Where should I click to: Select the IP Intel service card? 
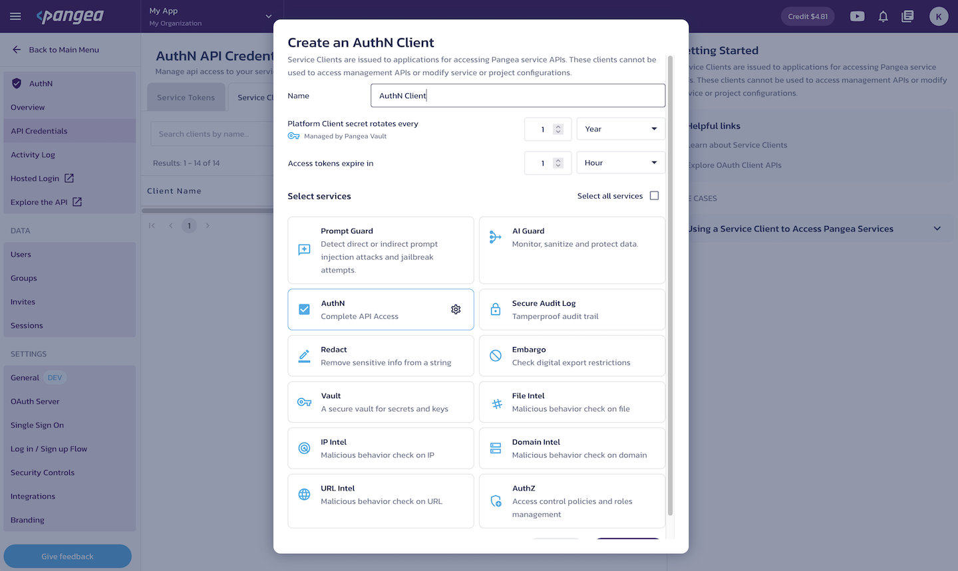point(381,448)
